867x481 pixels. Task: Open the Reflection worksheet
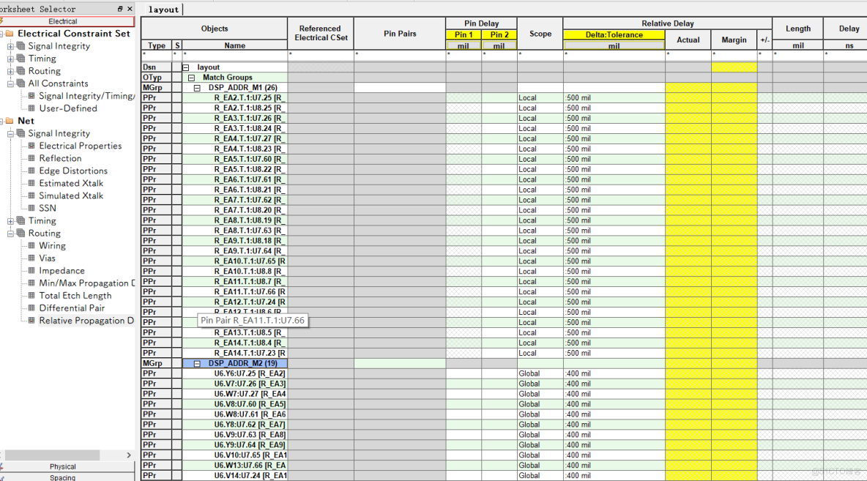pos(60,159)
